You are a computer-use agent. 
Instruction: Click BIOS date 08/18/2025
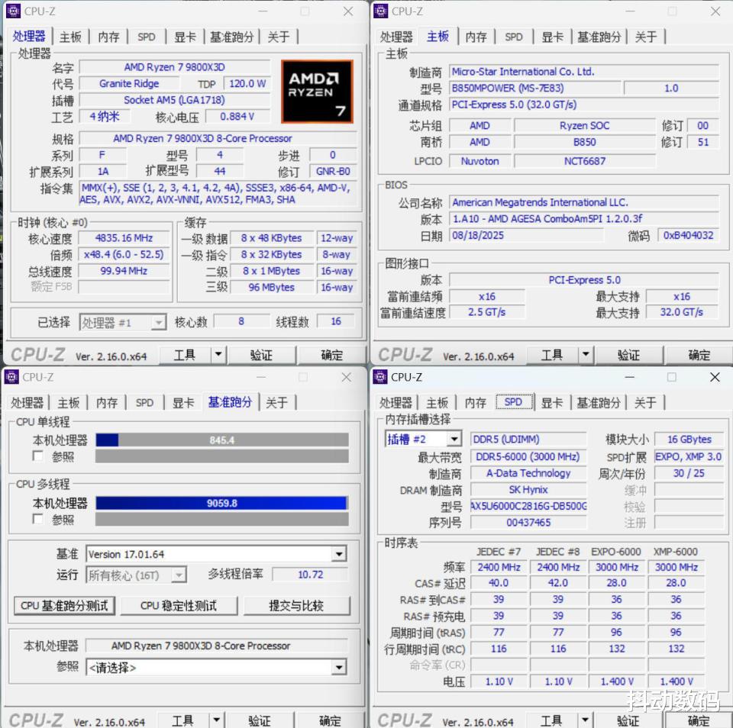click(x=526, y=235)
